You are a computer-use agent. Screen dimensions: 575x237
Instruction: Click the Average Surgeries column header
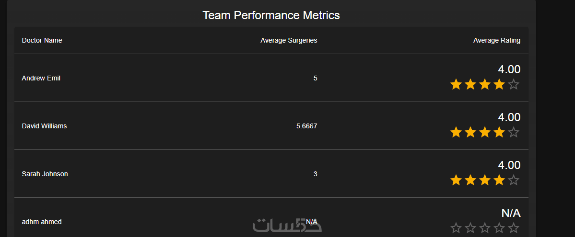[x=289, y=40]
